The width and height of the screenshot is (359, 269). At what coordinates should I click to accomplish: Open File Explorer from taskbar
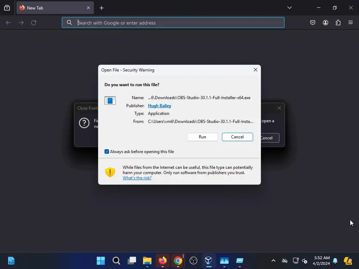tap(147, 261)
